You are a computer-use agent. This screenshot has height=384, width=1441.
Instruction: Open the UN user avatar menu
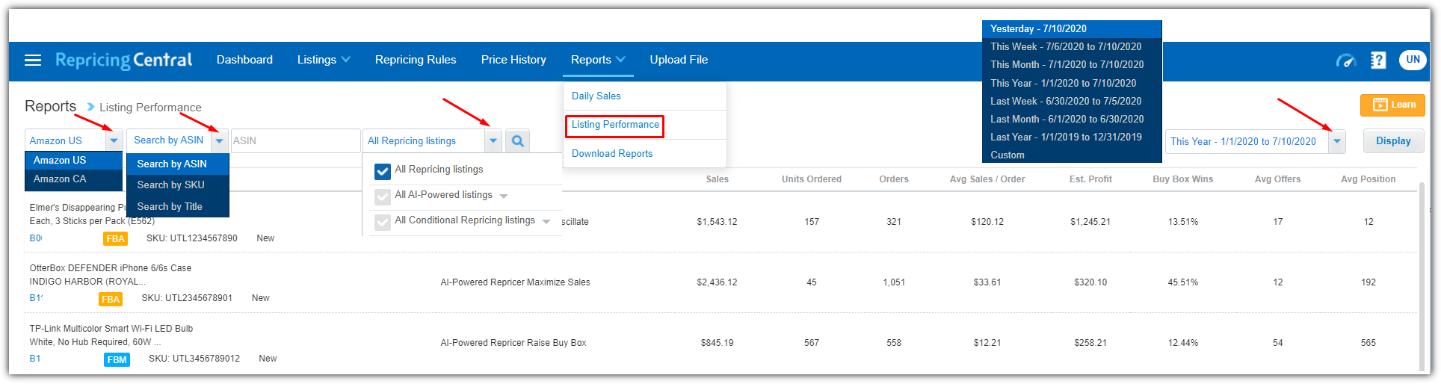point(1413,60)
